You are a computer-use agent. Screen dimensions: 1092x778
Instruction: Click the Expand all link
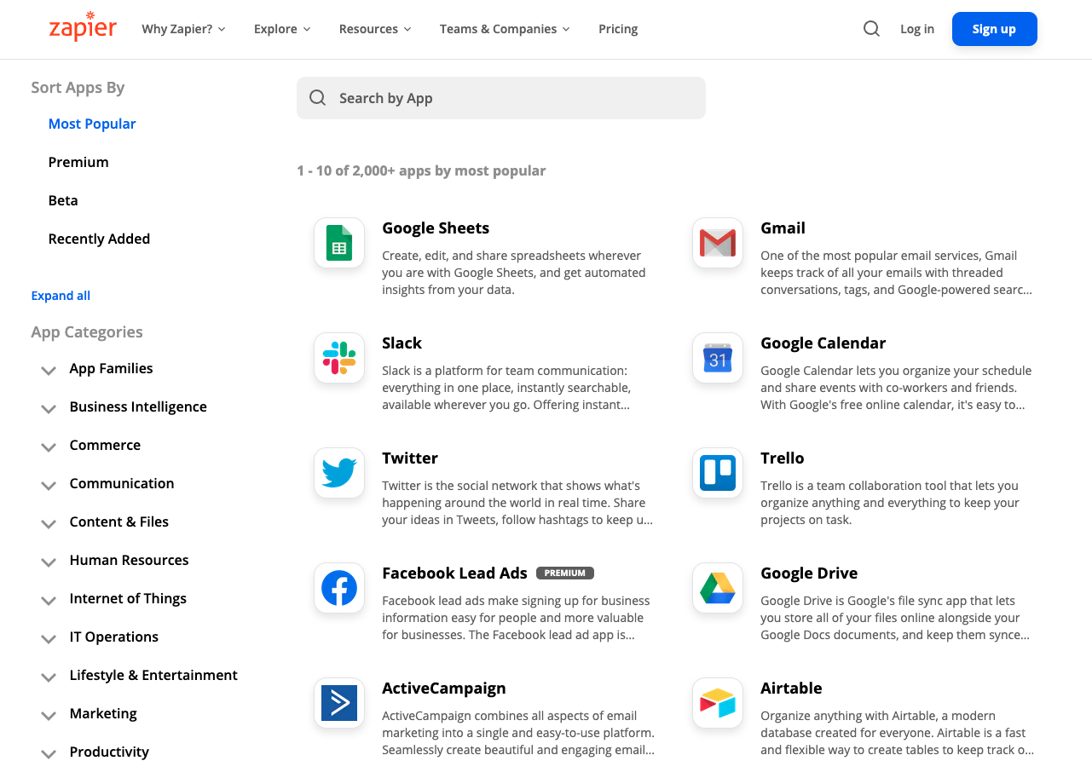(x=61, y=296)
